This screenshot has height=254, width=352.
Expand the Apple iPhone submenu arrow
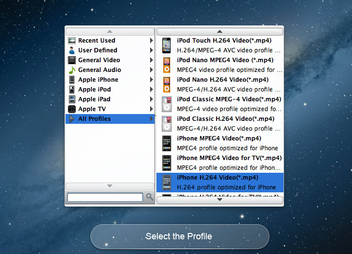tap(151, 80)
